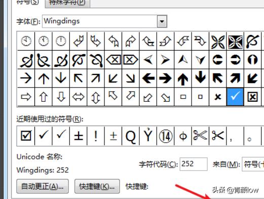
Task: Open the Wingdings font dropdown
Action: point(162,21)
